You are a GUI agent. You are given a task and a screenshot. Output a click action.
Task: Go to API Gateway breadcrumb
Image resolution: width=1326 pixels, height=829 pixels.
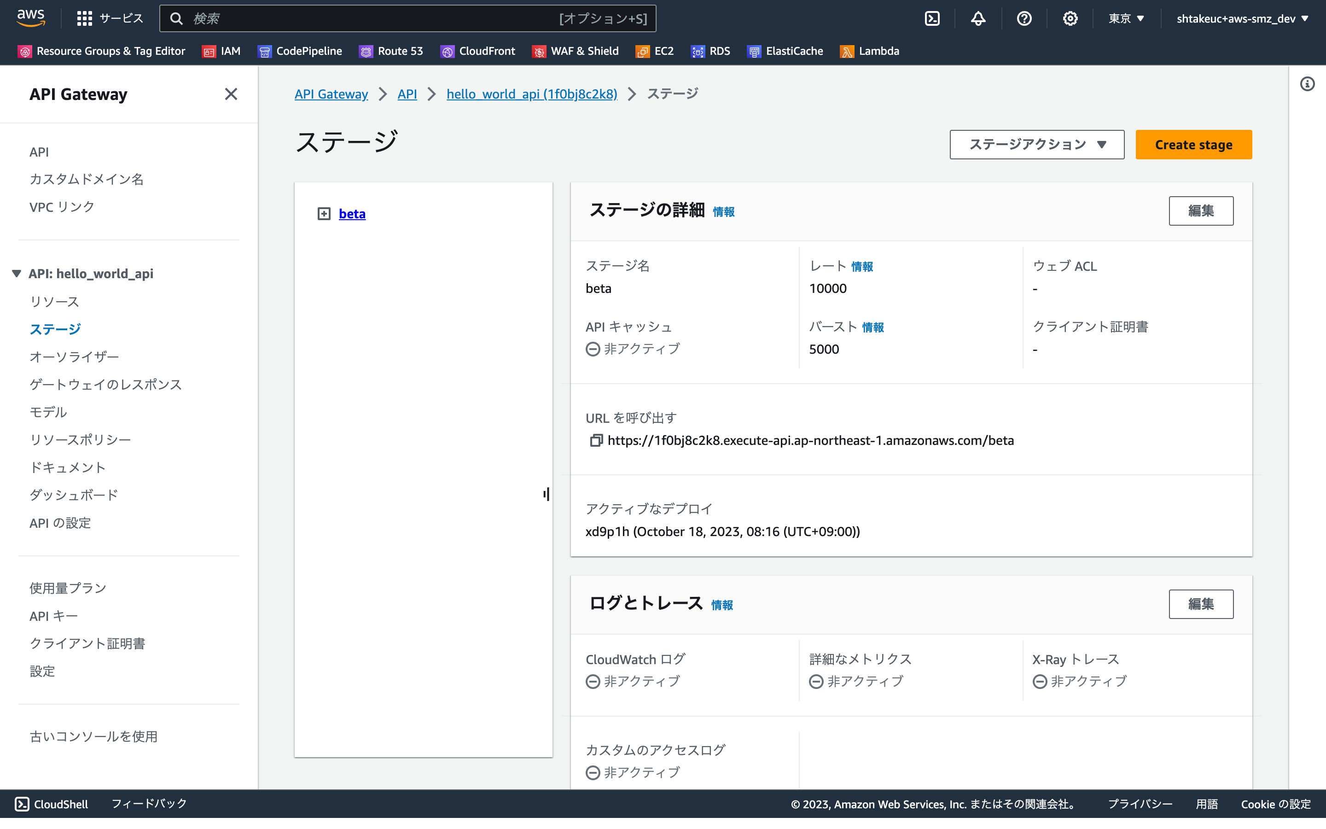point(331,94)
